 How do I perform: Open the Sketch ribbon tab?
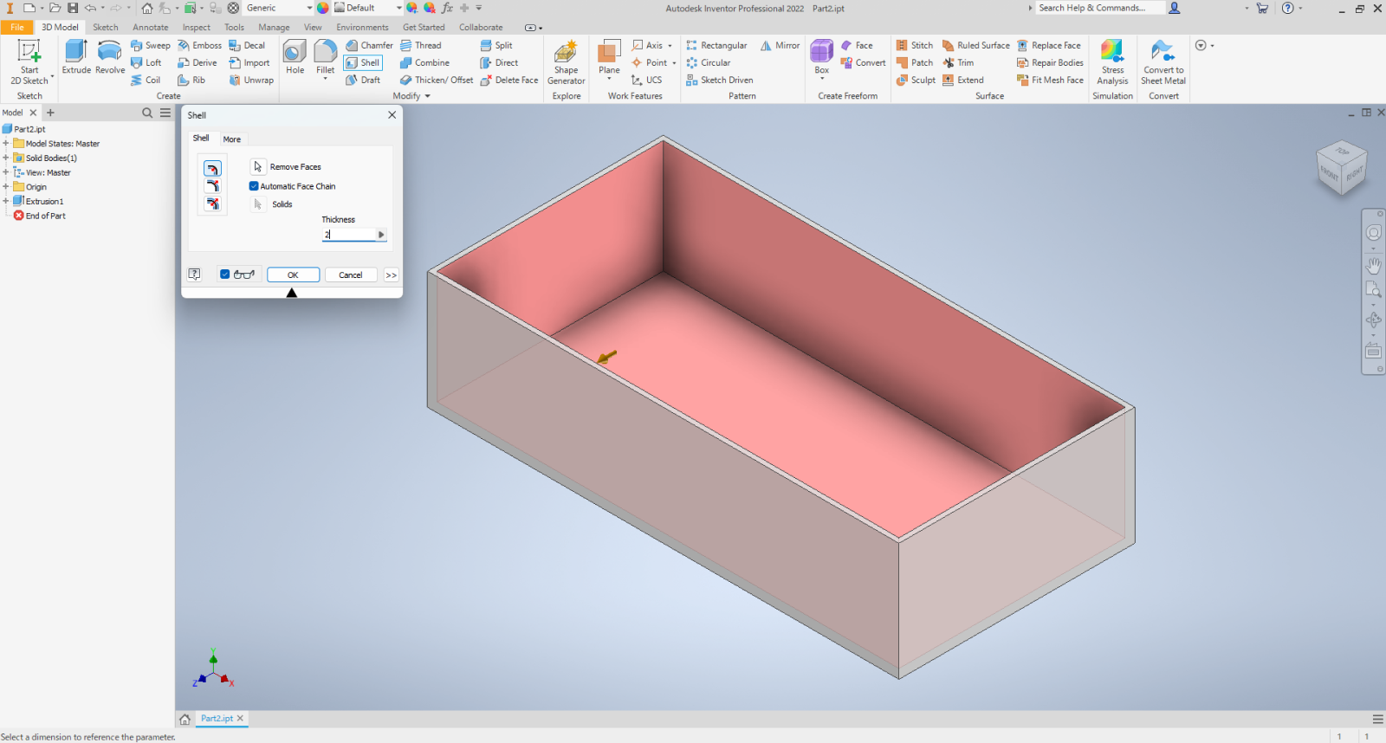click(106, 27)
